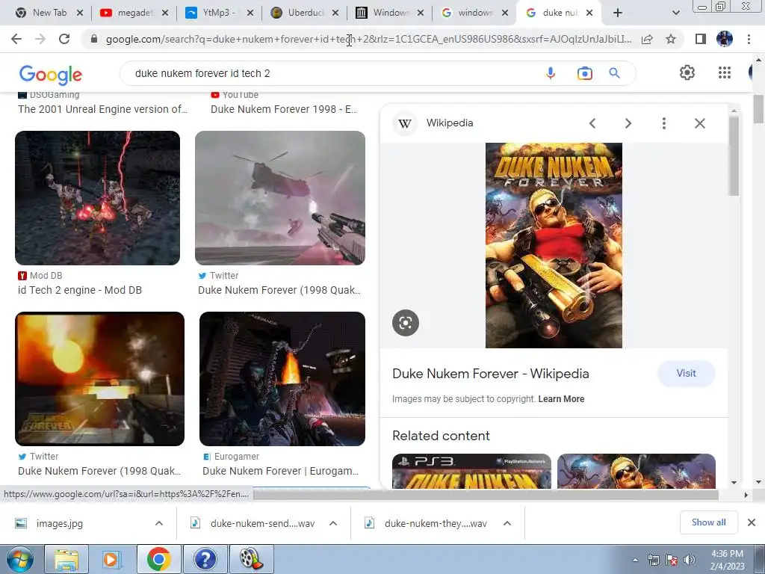
Task: Open Chrome three-dot menu
Action: pos(749,39)
